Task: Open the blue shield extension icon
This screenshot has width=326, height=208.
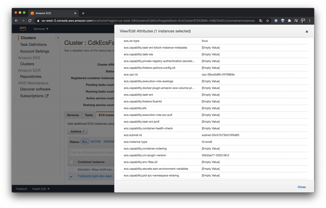Action: click(283, 21)
